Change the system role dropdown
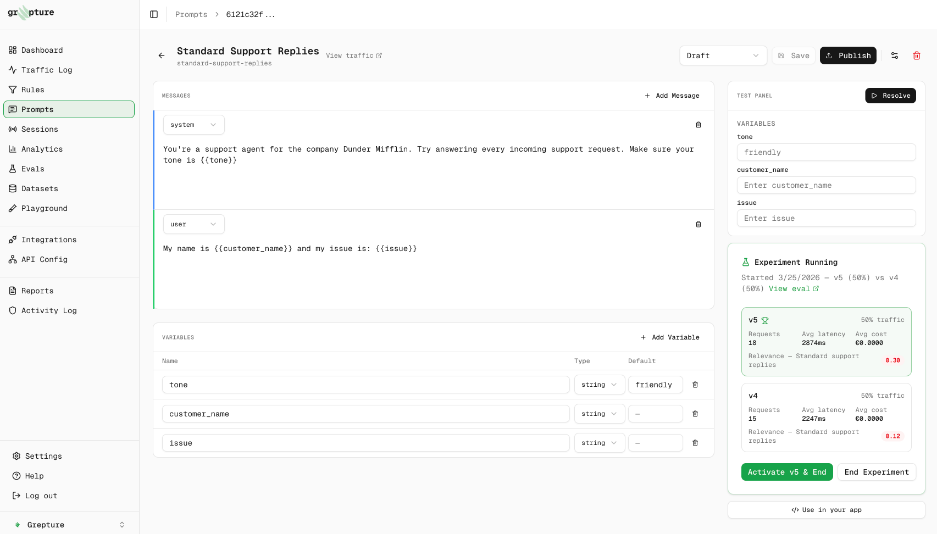The height and width of the screenshot is (534, 937). (x=193, y=125)
